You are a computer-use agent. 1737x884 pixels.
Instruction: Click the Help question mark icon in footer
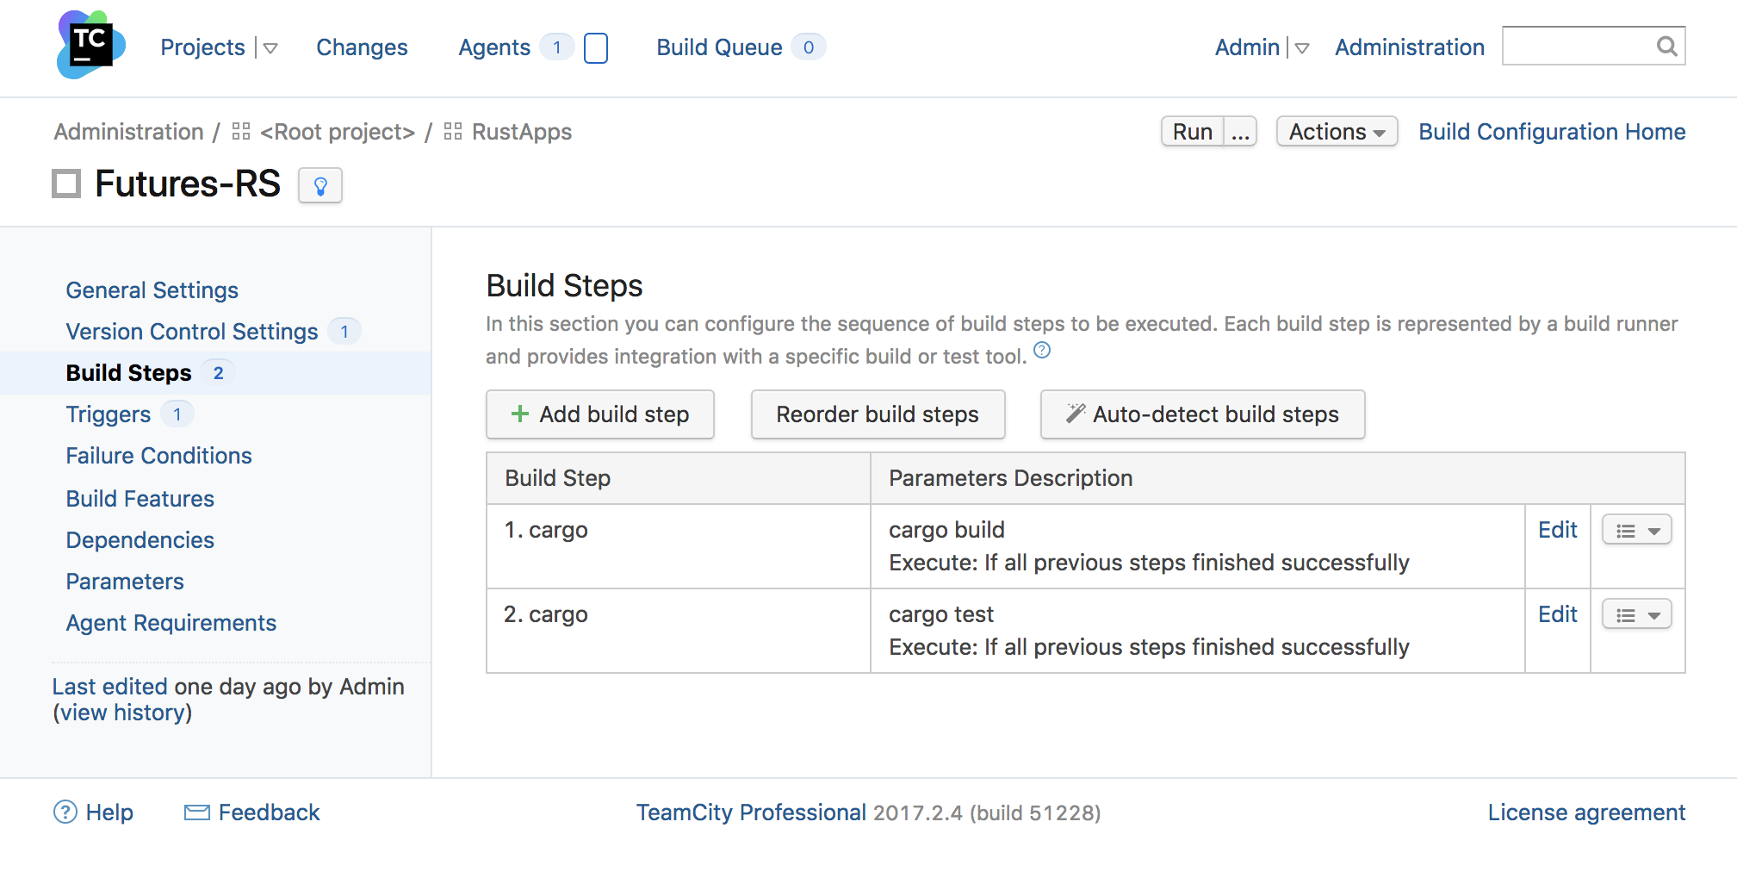tap(65, 812)
